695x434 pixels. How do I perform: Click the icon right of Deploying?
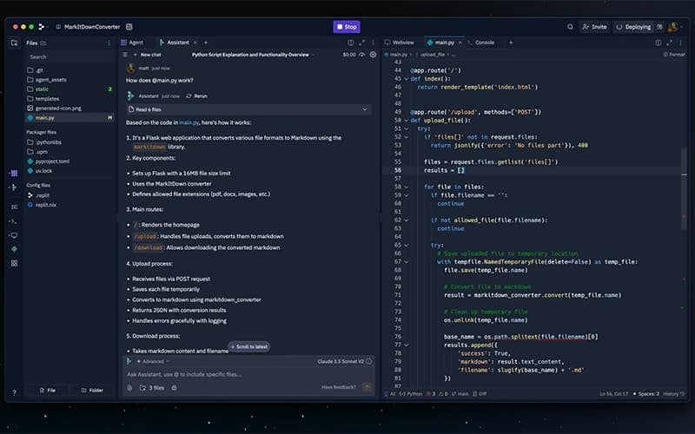pos(659,27)
